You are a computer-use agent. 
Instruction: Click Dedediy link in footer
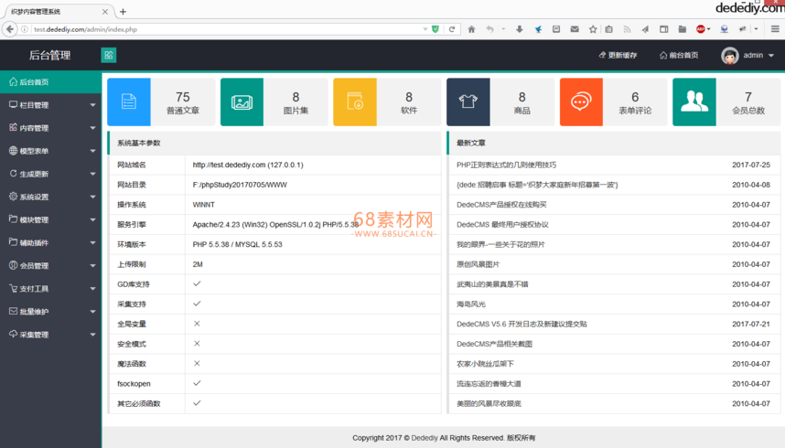click(x=425, y=438)
